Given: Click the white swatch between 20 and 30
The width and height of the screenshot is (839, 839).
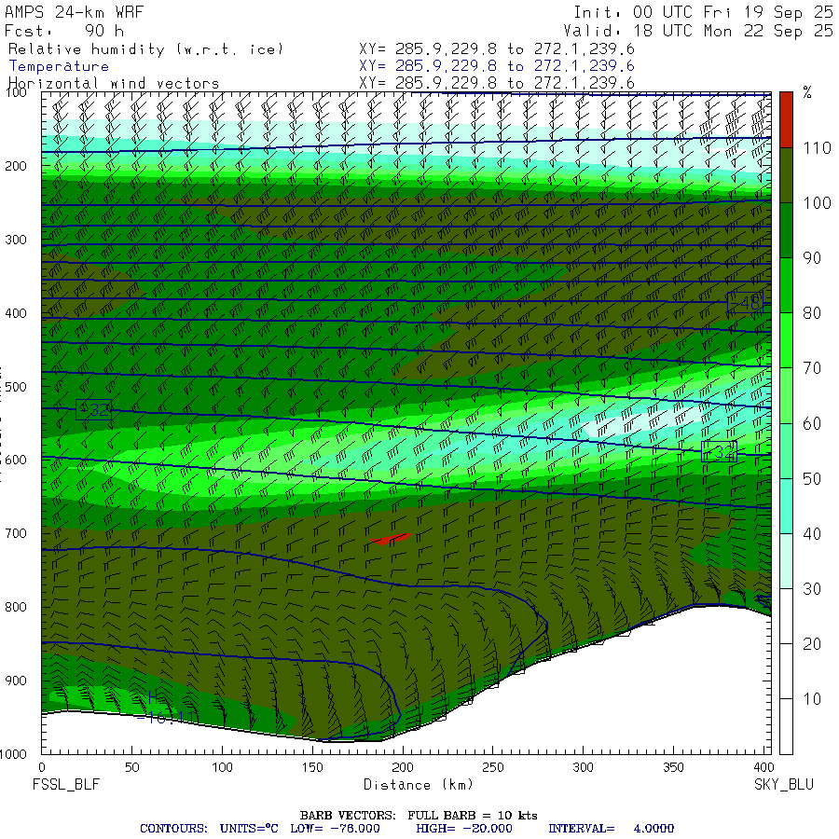Looking at the screenshot, I should coord(786,616).
